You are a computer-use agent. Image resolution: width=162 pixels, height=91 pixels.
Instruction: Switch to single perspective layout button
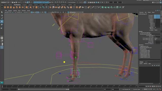click(2, 38)
